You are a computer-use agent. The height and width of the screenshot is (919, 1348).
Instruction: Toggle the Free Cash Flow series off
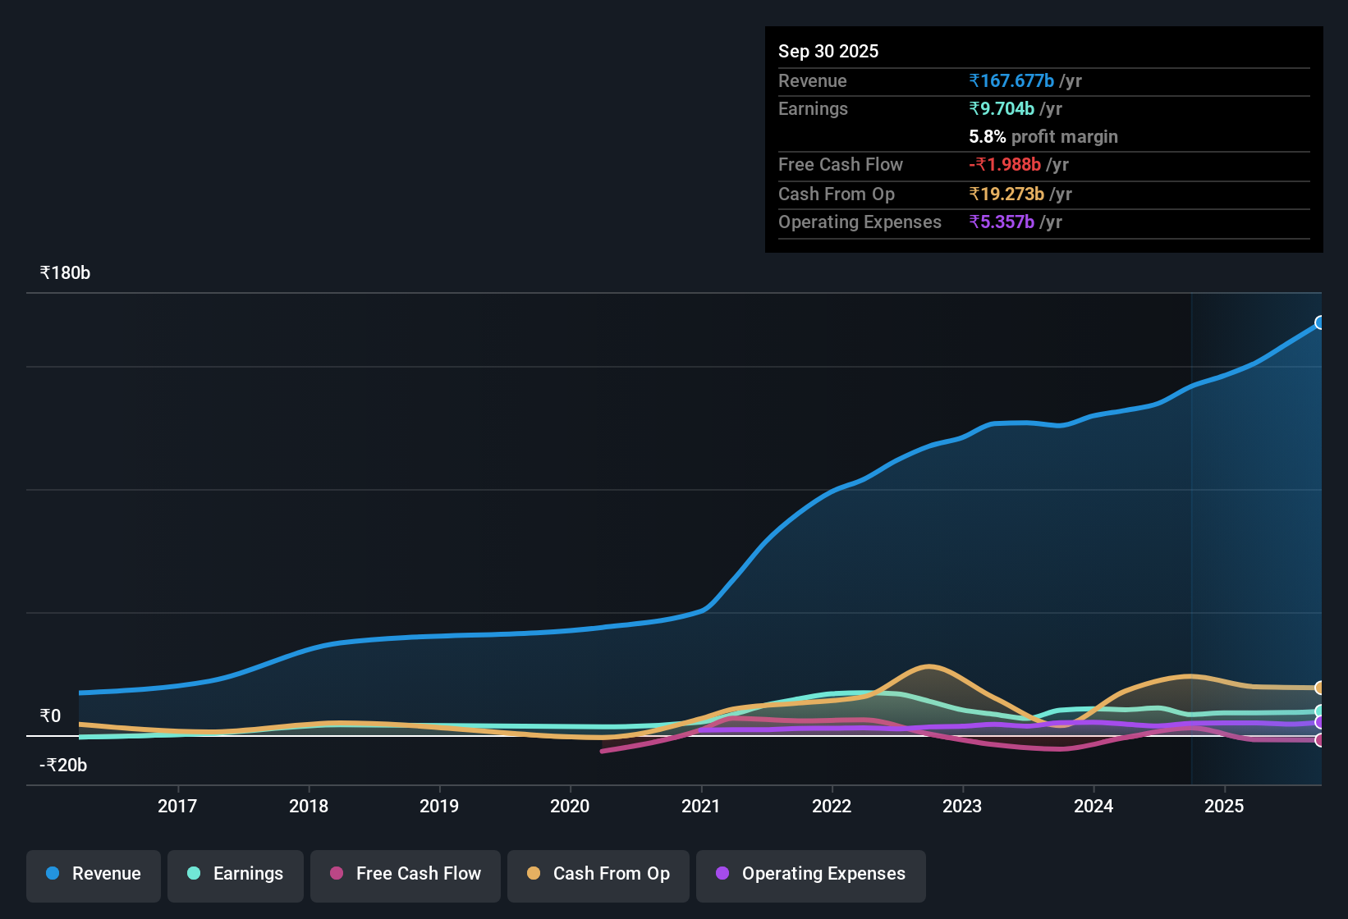(405, 874)
